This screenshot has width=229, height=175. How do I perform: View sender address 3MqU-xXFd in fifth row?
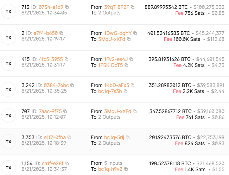pos(117,111)
